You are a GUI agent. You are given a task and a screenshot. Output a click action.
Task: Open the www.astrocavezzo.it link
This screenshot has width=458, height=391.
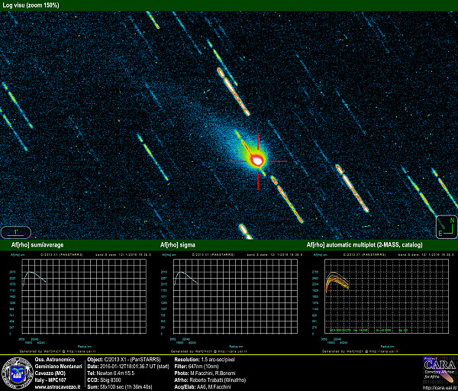(x=57, y=387)
